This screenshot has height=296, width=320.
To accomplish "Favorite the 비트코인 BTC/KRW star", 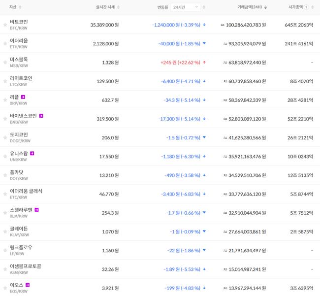I will click(5, 25).
